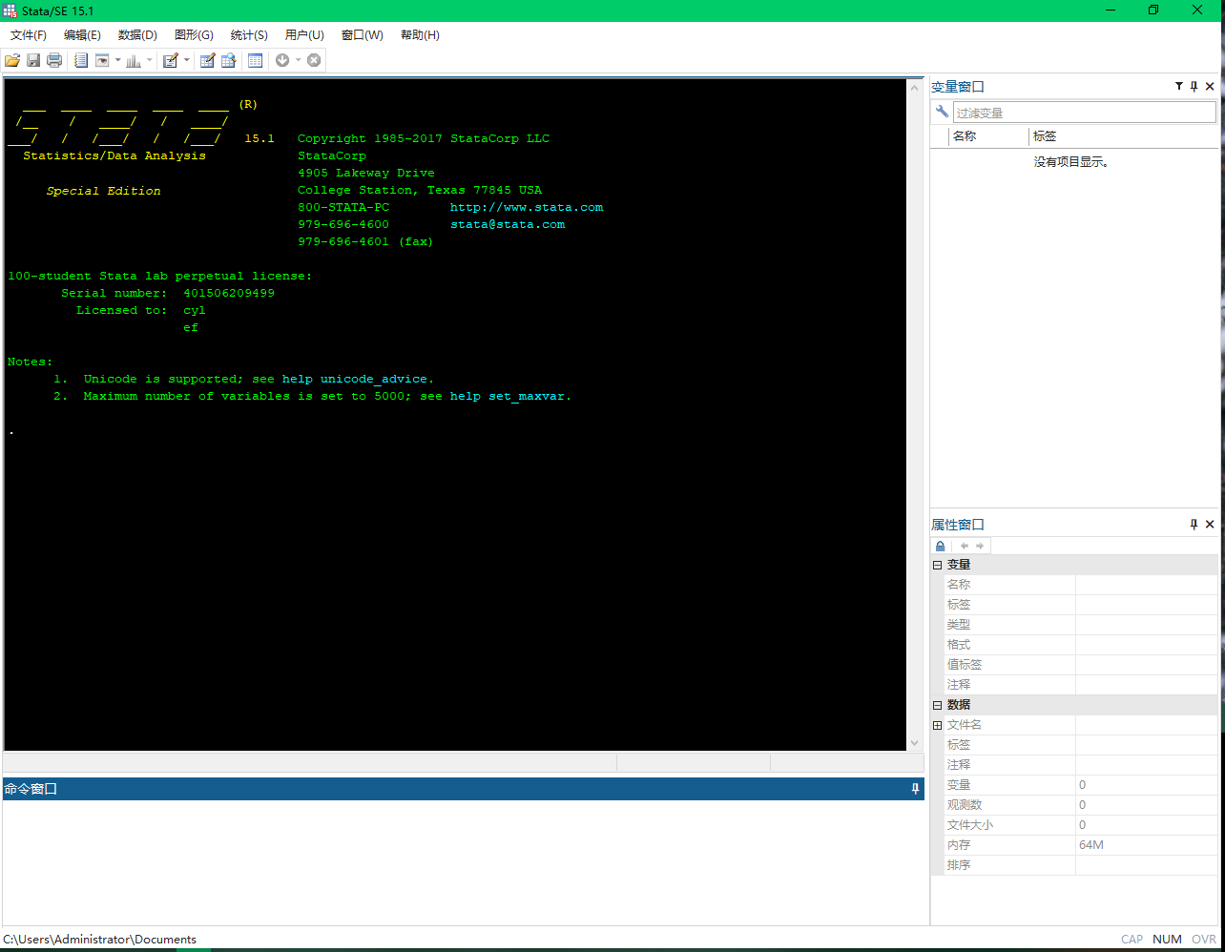Toggle the pin icon of 属性窗口

(1194, 525)
